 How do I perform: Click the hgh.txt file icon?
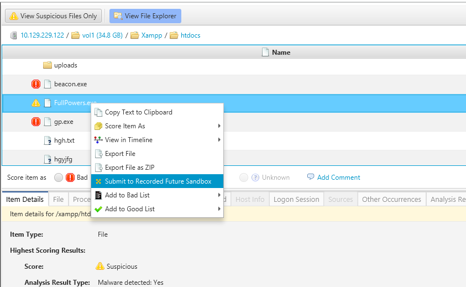click(48, 140)
